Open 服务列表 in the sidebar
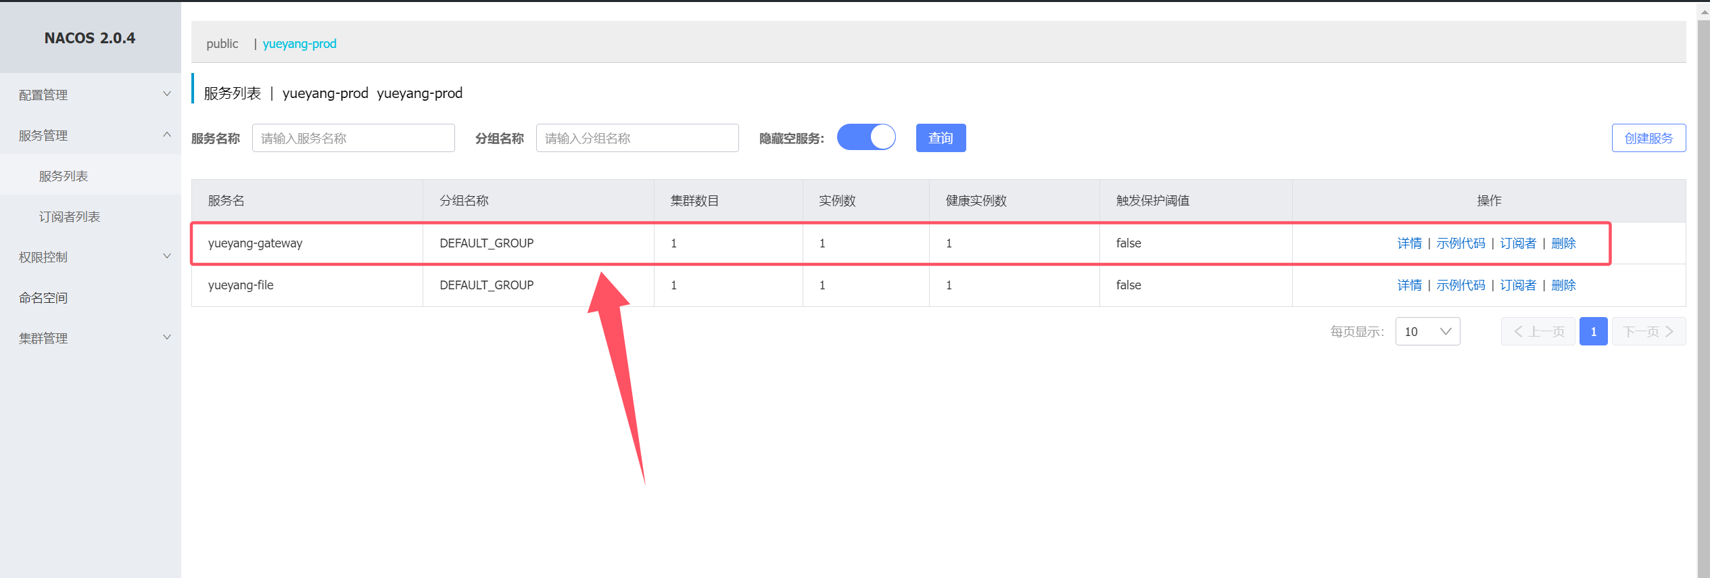This screenshot has height=578, width=1710. [x=64, y=176]
